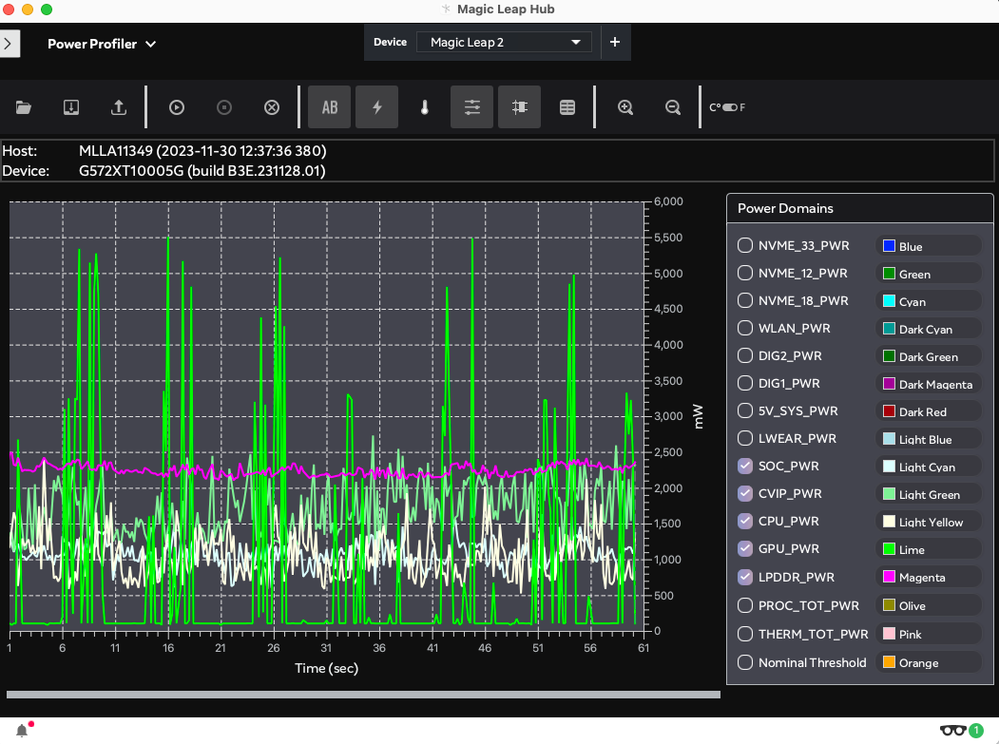Disable the SOC_PWR power domain
The height and width of the screenshot is (744, 999).
click(744, 466)
